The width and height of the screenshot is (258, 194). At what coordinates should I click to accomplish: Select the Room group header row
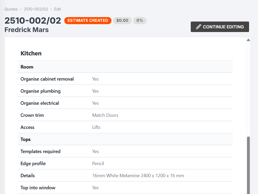pyautogui.click(x=125, y=67)
